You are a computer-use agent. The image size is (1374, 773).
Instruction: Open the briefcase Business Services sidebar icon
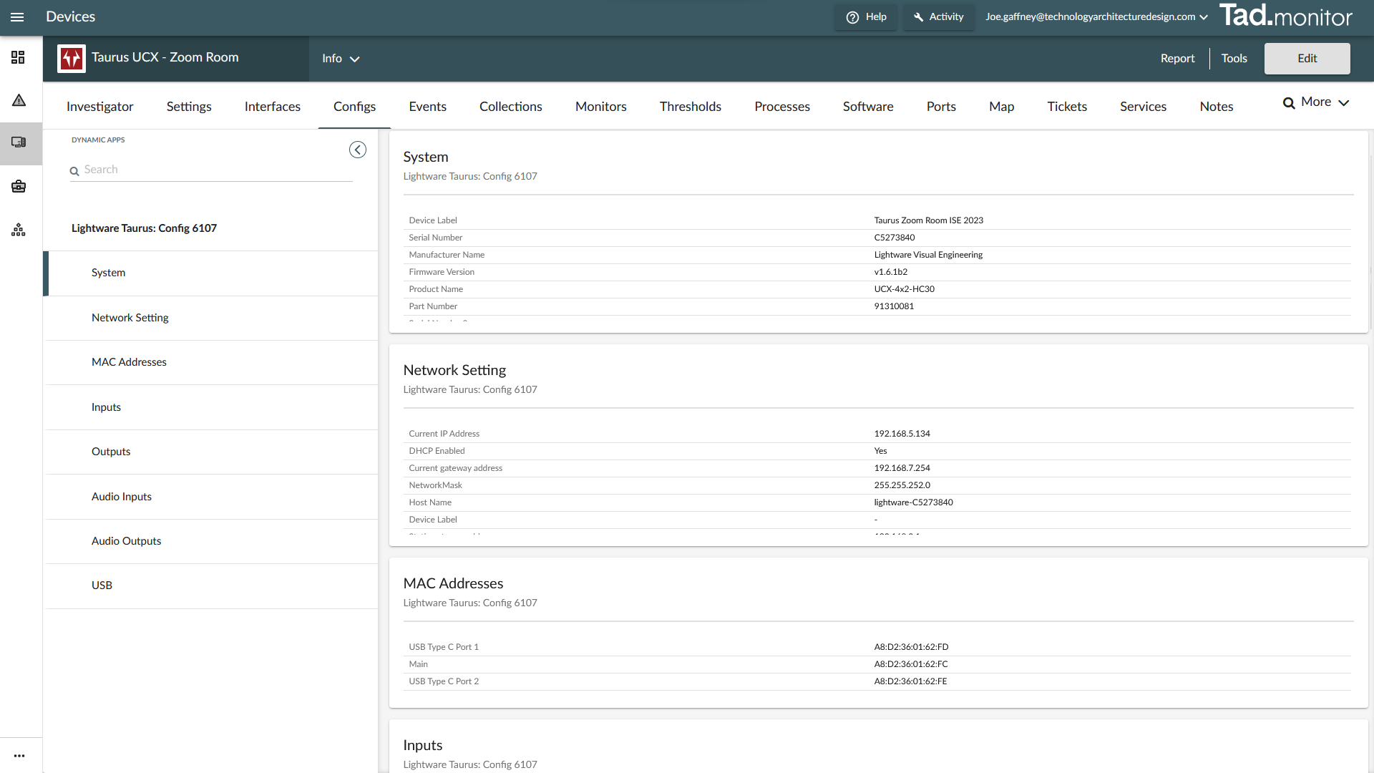(19, 186)
